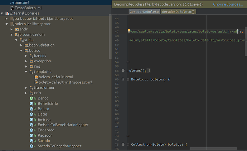Screen dimensions: 247x151
Task: Click line number 47 in the gutter
Action: click(x=117, y=31)
